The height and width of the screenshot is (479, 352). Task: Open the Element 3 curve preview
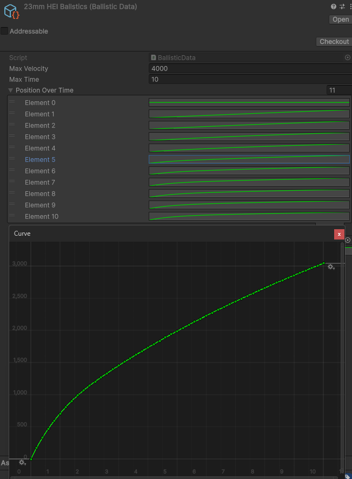[249, 137]
